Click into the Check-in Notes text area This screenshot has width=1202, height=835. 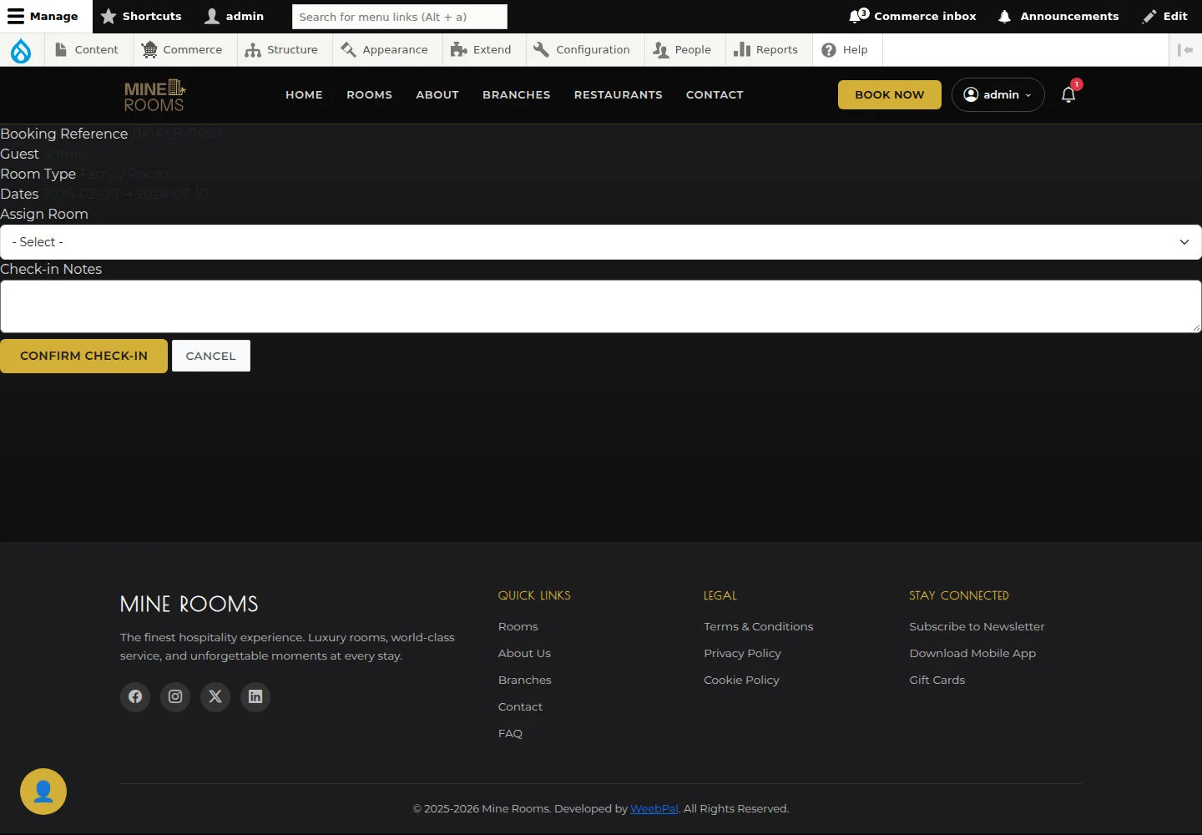[x=601, y=306]
